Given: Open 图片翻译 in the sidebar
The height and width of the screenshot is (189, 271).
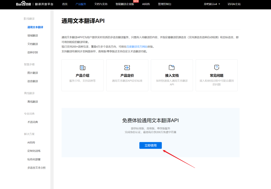Looking at the screenshot, I should pyautogui.click(x=33, y=73).
